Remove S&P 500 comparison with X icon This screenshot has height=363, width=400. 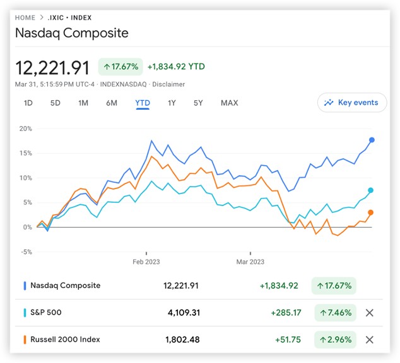click(x=370, y=312)
